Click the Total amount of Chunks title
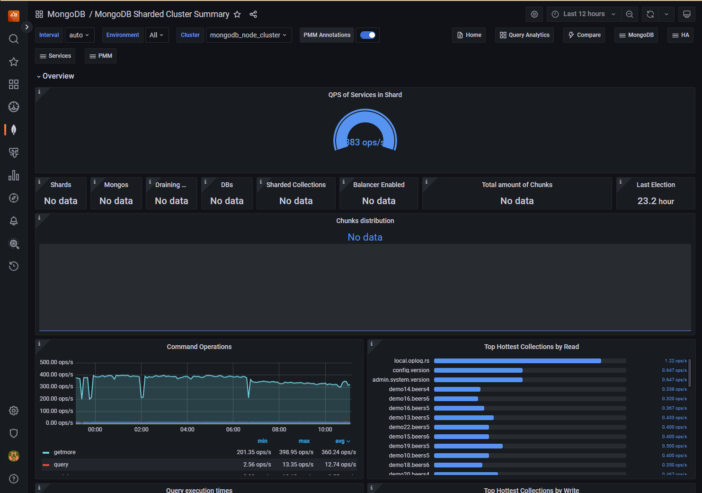Viewport: 702px width, 493px height. click(x=517, y=185)
